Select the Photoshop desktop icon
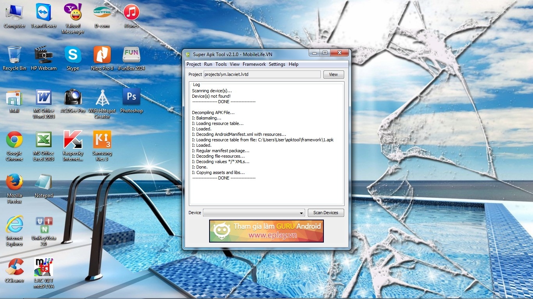The height and width of the screenshot is (299, 533). pos(131,100)
